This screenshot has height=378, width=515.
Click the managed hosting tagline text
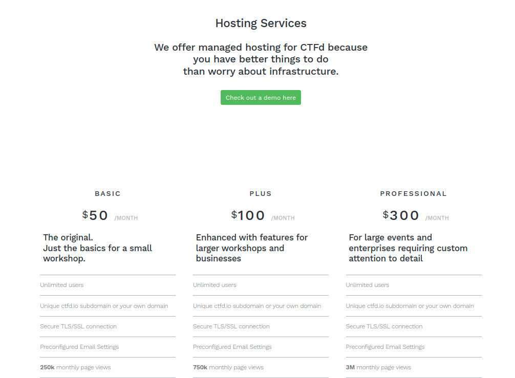coord(261,59)
